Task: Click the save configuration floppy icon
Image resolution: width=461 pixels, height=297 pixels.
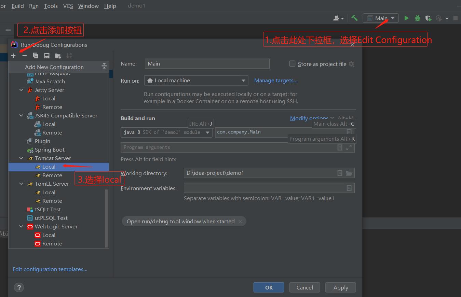Action: click(47, 56)
